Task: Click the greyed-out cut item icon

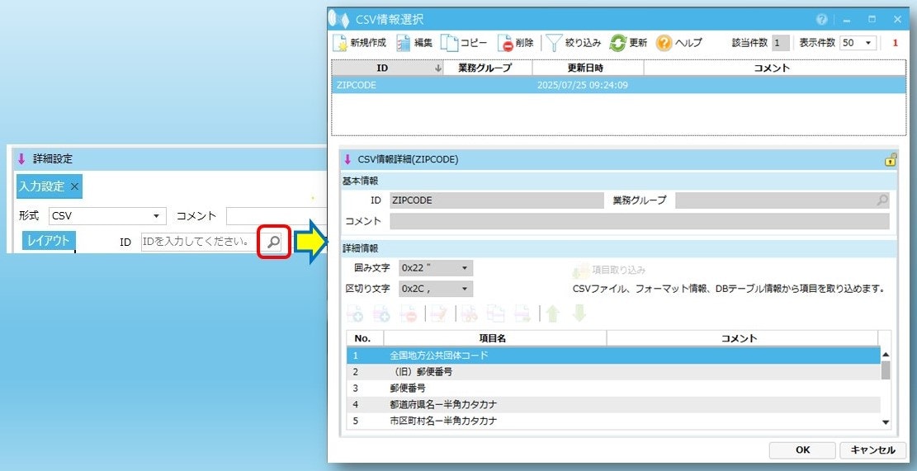Action: tap(469, 313)
